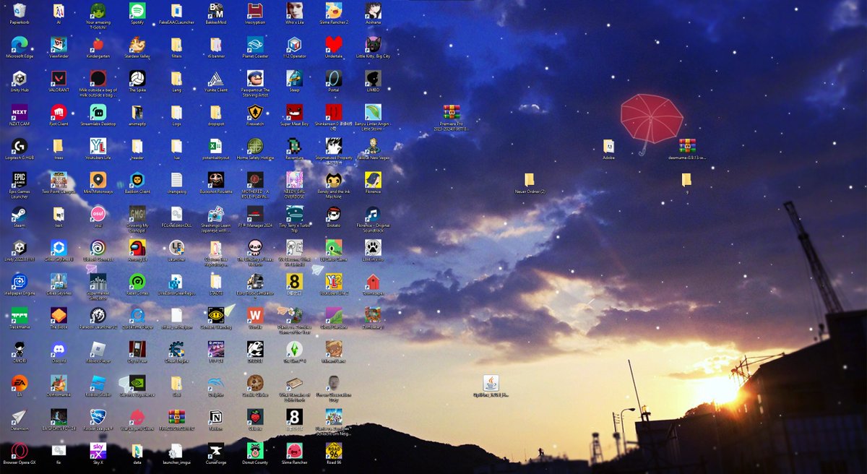This screenshot has height=474, width=867.
Task: Open the Wallpaper Engine shortcut
Action: (20, 282)
